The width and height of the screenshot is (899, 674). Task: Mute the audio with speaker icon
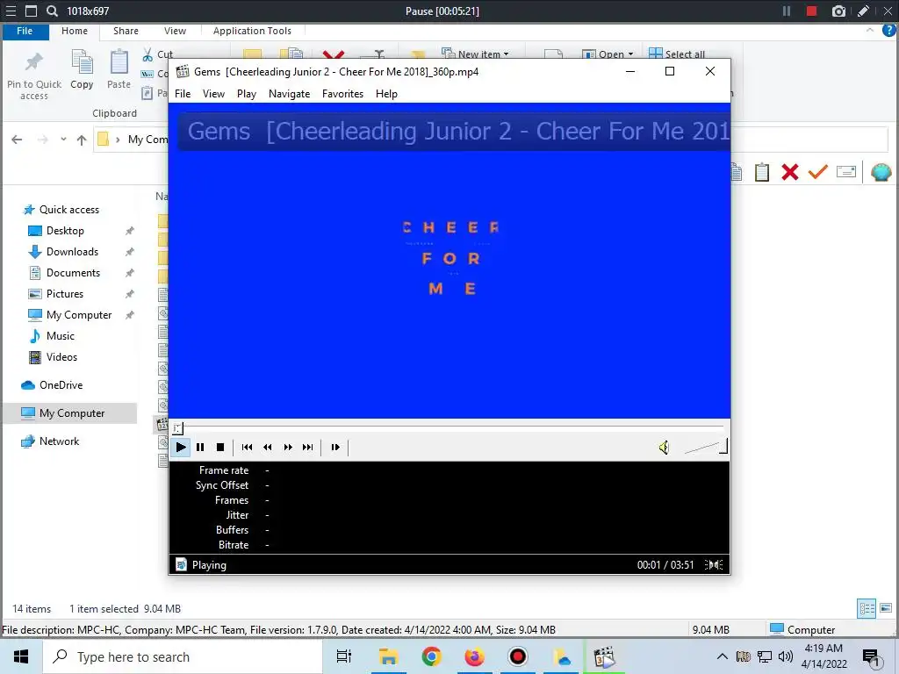[664, 448]
